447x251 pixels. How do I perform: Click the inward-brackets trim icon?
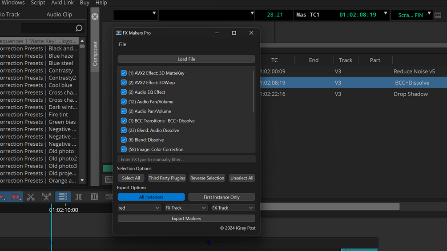79,197
